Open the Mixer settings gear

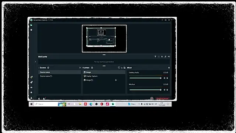(169, 68)
